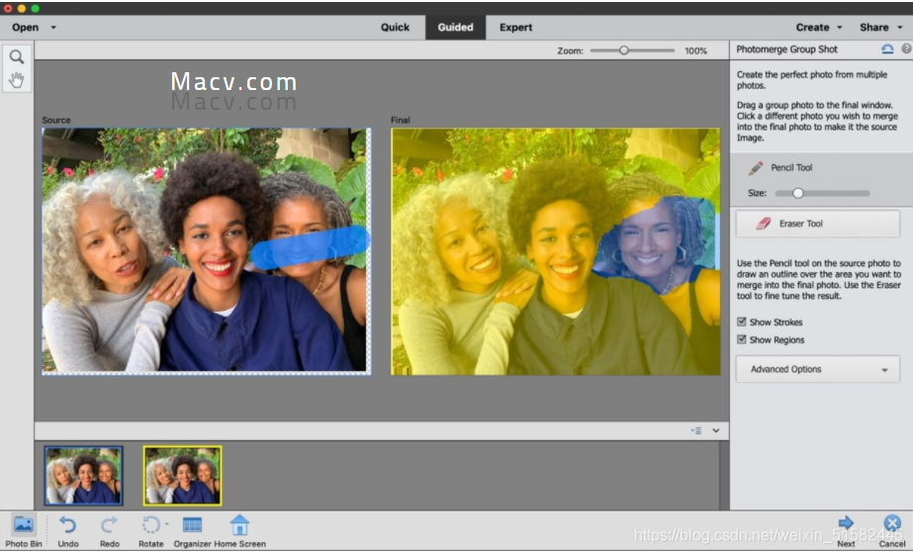Adjust the Pencil Size slider handle
Viewport: 913px width, 554px height.
tap(797, 193)
